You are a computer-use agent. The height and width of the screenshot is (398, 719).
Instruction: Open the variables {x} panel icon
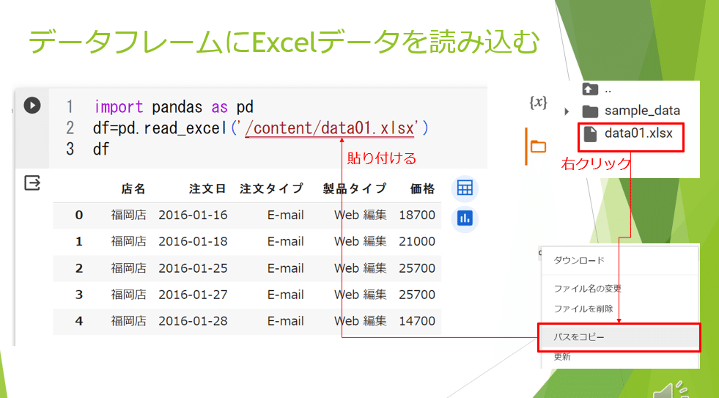(x=538, y=103)
